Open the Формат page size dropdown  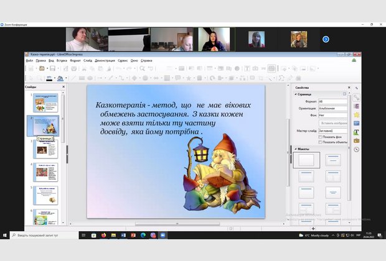(333, 101)
